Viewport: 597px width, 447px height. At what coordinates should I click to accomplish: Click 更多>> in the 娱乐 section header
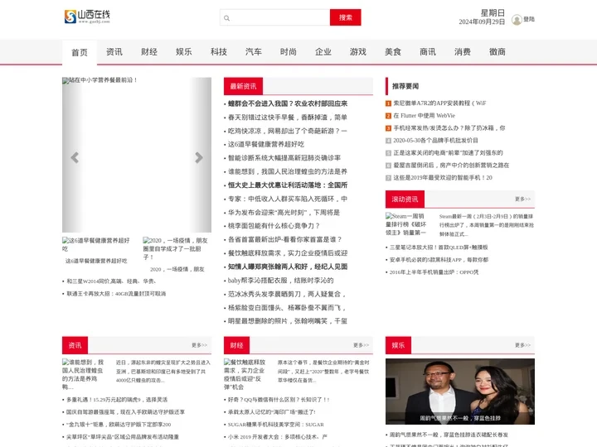click(522, 345)
